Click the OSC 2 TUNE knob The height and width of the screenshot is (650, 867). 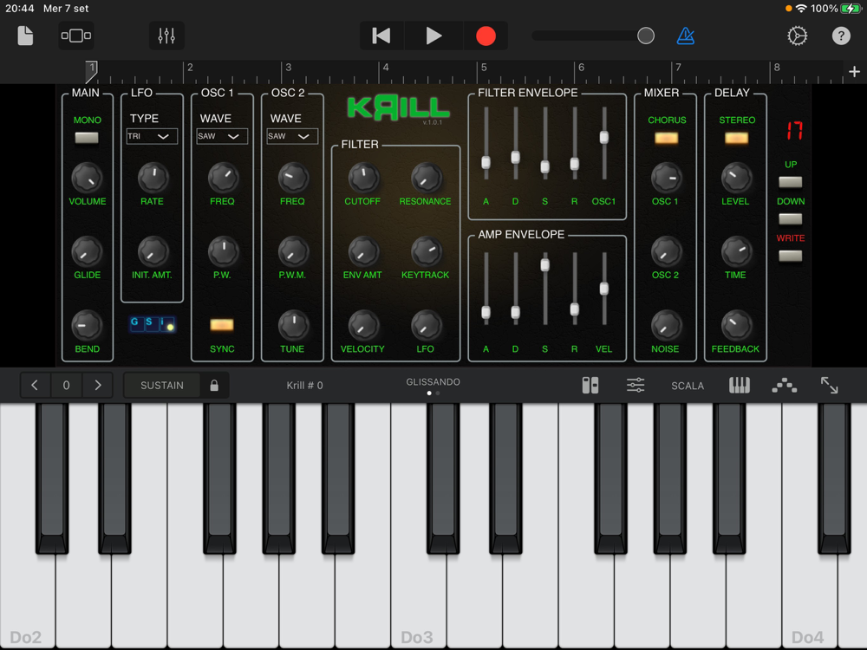[293, 326]
